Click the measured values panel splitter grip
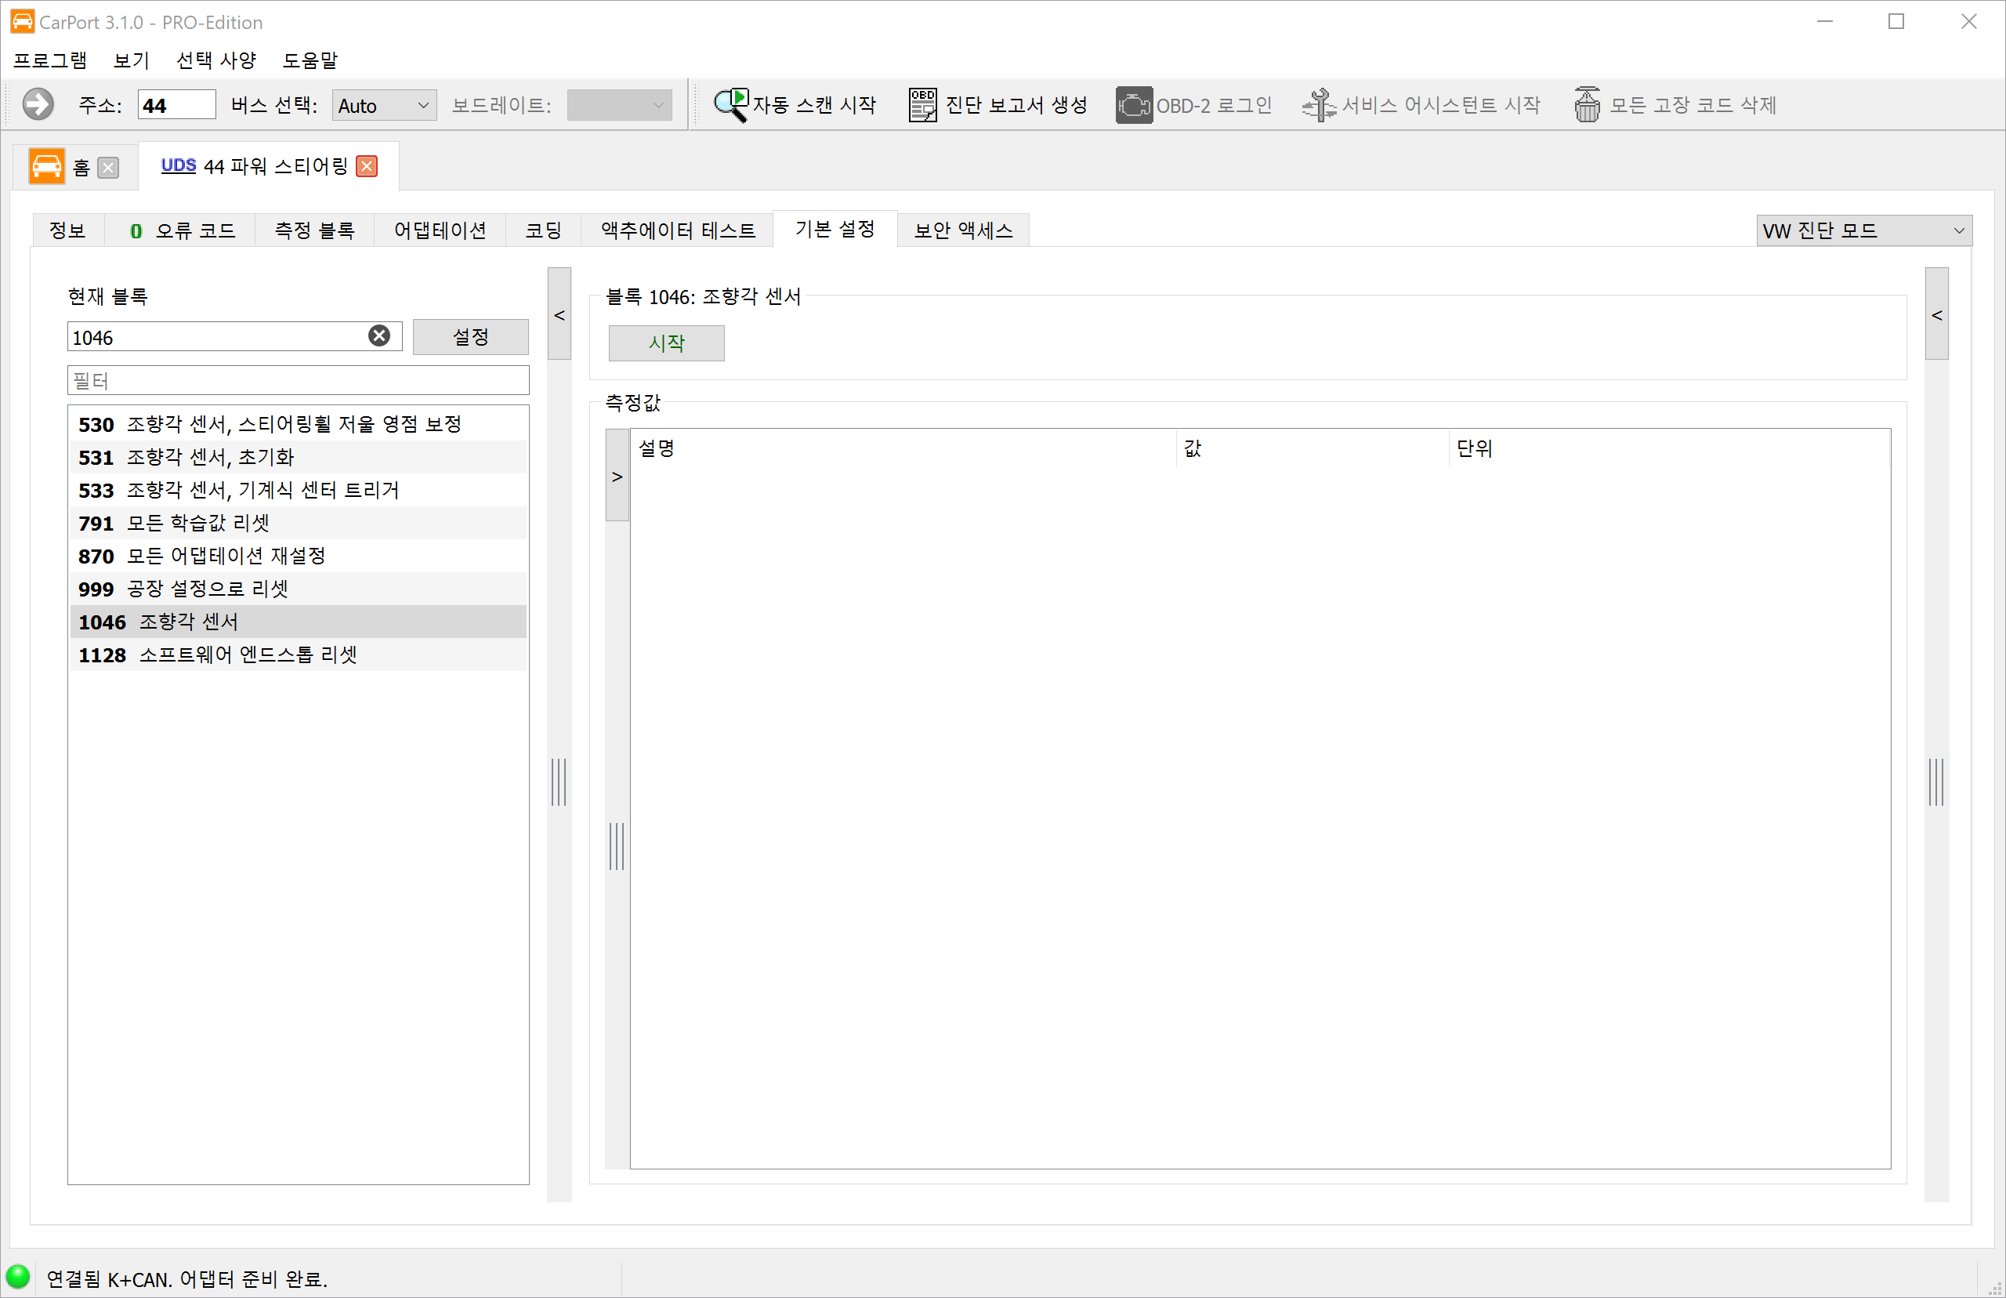2006x1298 pixels. coord(617,846)
